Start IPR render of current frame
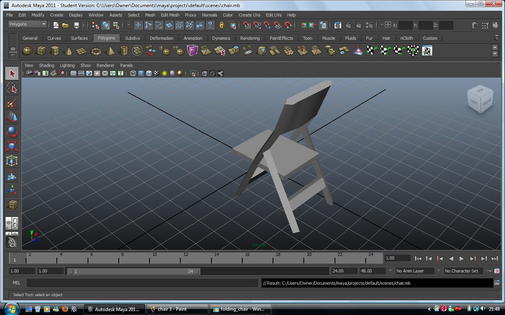This screenshot has height=315, width=505. [x=359, y=25]
